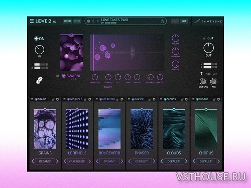Open the 80s REVERB header menu icon
This screenshot has width=251, height=188.
(x=96, y=99)
